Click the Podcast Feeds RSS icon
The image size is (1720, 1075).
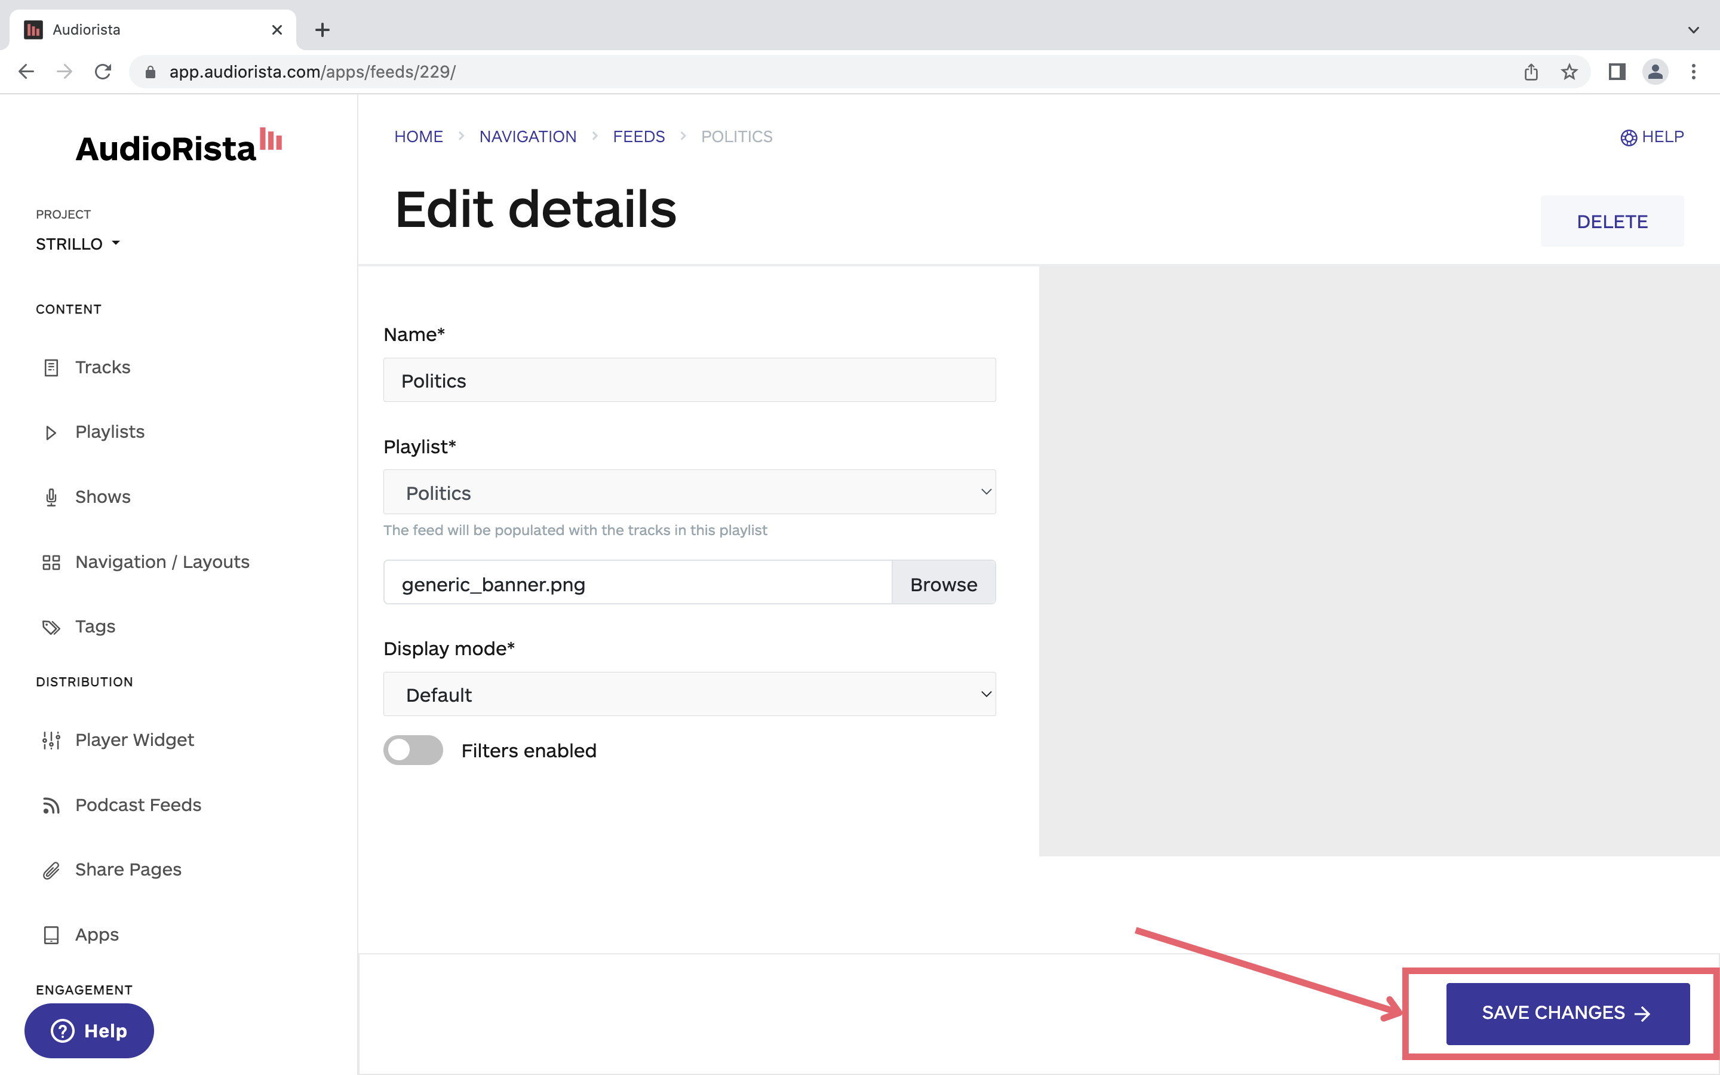51,806
